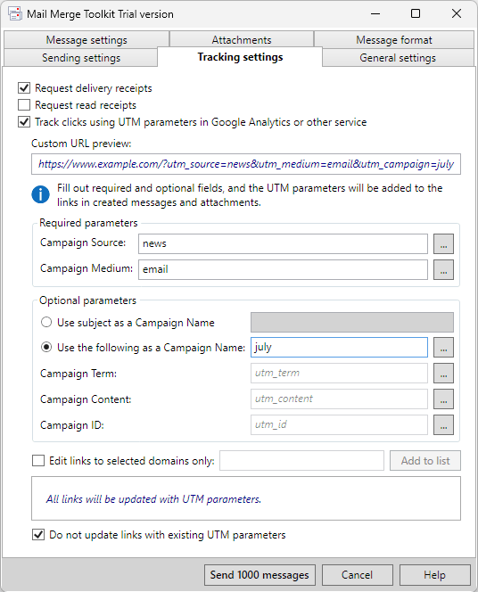The image size is (478, 592).
Task: Switch to the General settings tab
Action: (x=398, y=58)
